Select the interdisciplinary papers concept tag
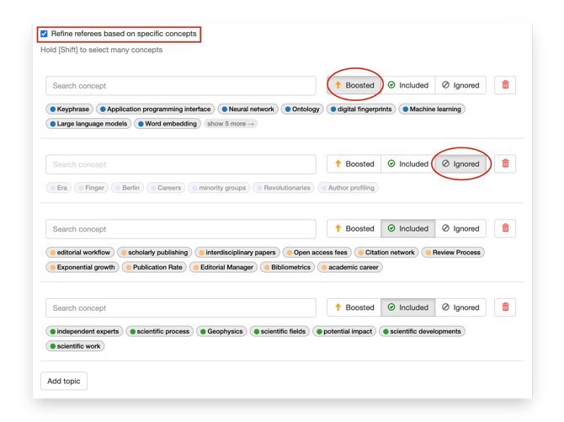The height and width of the screenshot is (422, 564). coord(237,253)
